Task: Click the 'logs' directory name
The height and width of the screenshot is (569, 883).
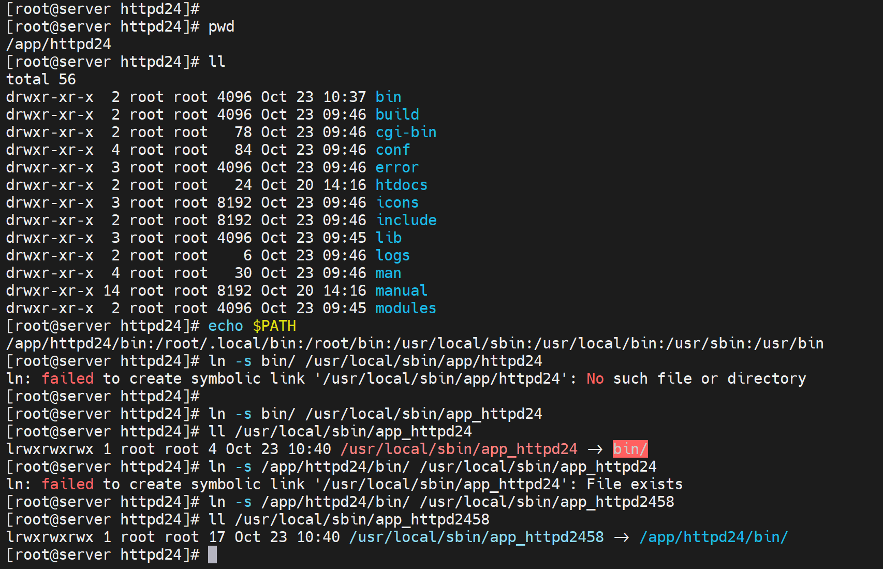Action: 393,255
